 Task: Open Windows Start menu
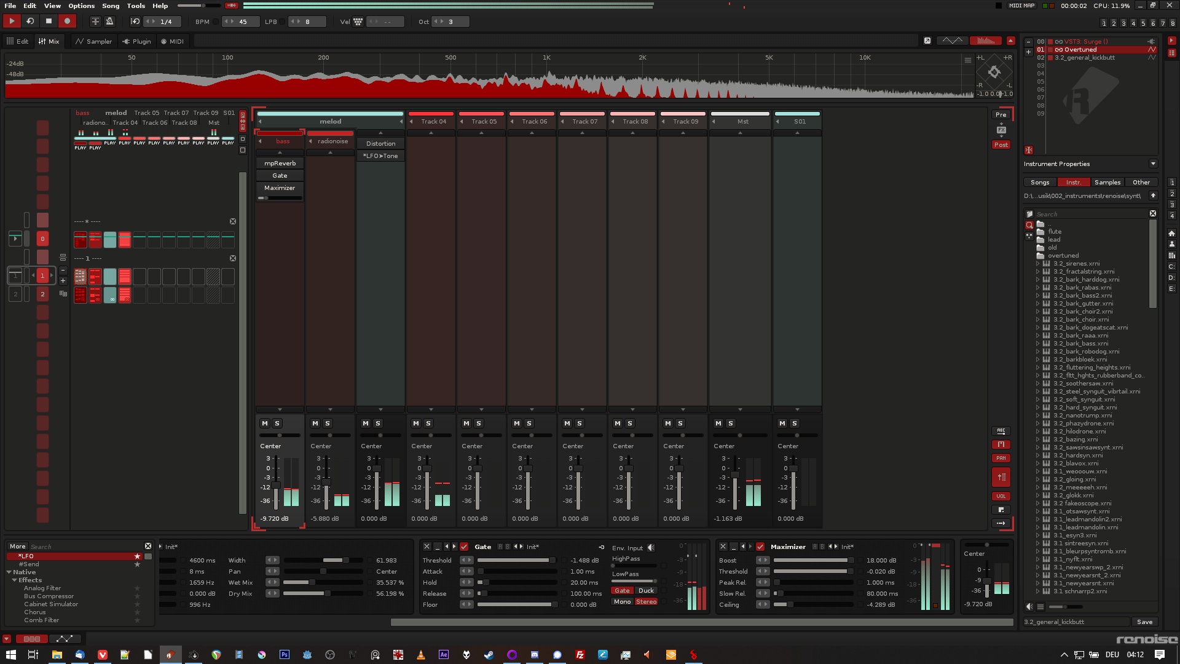[x=10, y=654]
